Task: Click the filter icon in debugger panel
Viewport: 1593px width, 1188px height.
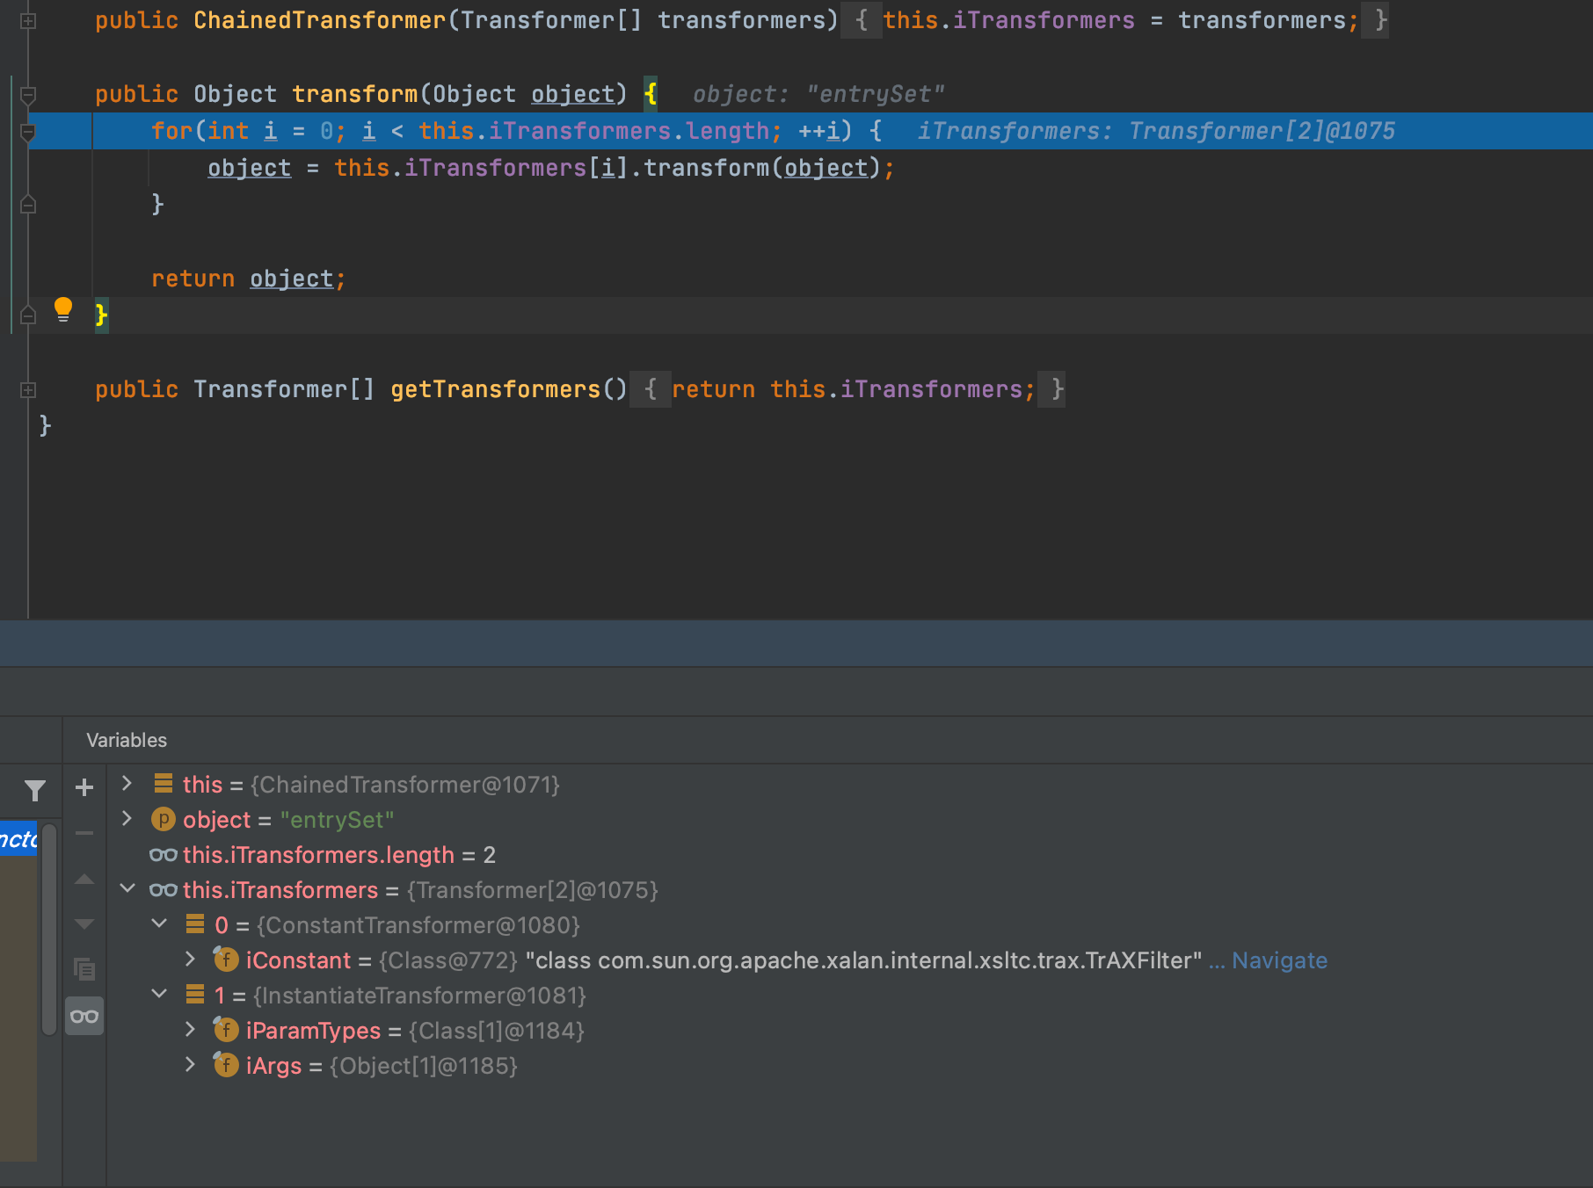Action: (x=35, y=791)
